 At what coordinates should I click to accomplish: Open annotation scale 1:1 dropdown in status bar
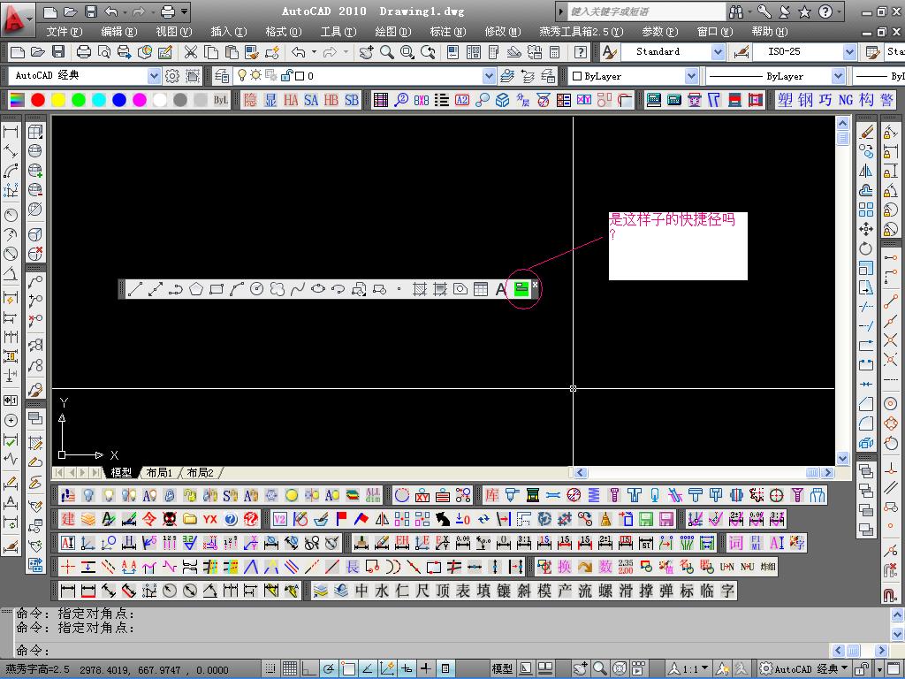pyautogui.click(x=689, y=668)
